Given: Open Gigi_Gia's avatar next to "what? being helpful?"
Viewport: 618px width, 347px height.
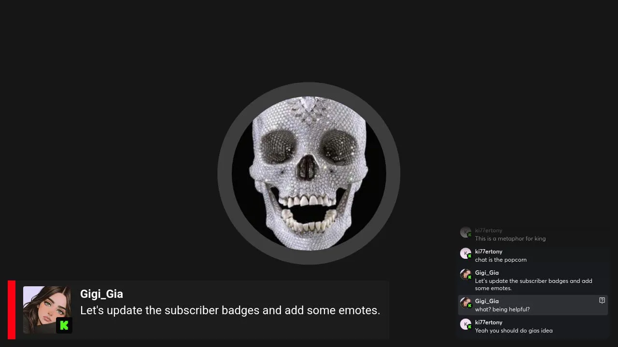Looking at the screenshot, I should pyautogui.click(x=465, y=303).
